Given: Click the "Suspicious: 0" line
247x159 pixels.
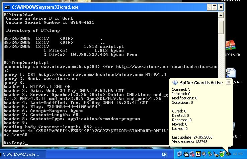Looking at the screenshot, I should [182, 102].
